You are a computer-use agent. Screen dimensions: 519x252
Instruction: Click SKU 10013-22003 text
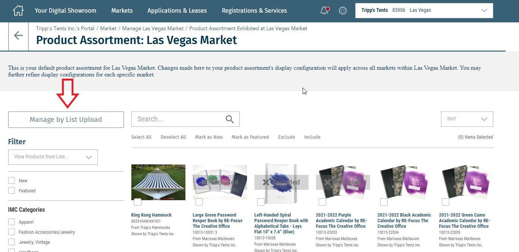click(x=326, y=232)
